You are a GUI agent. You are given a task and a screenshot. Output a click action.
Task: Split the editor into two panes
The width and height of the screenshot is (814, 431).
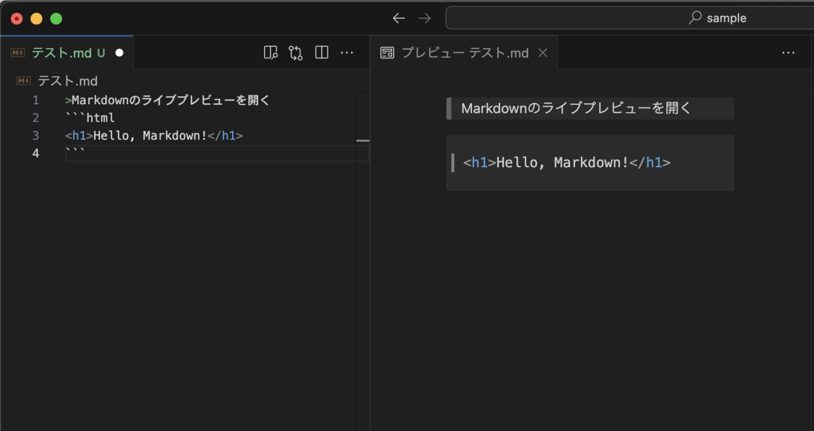click(x=322, y=52)
